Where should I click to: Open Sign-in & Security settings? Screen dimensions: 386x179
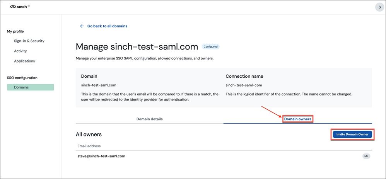29,41
